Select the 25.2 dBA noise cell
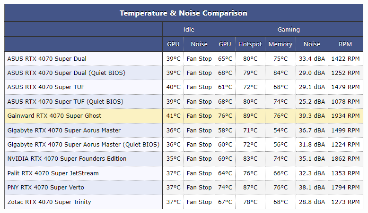Screen dimensions: 368x213 [312, 102]
